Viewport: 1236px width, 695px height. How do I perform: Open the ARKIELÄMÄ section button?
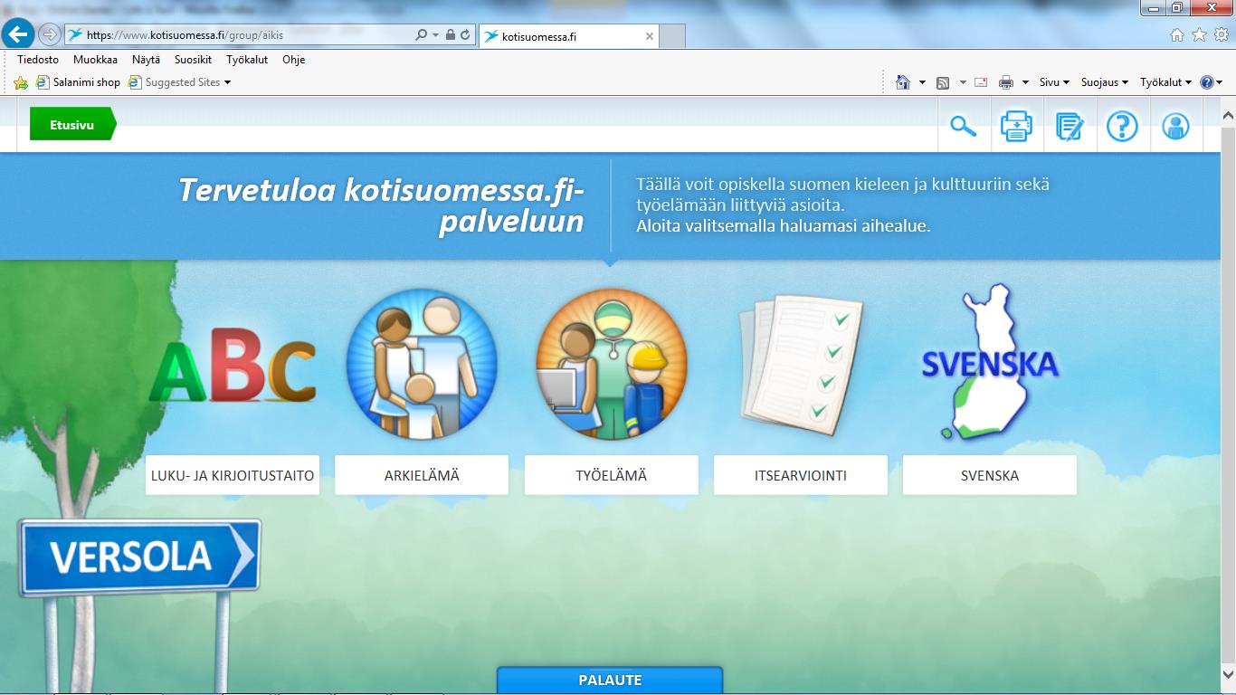pos(422,475)
